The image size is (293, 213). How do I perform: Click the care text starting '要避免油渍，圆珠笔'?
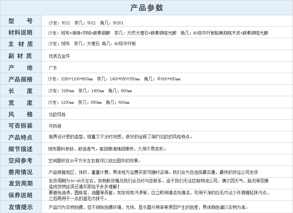pyautogui.click(x=159, y=195)
